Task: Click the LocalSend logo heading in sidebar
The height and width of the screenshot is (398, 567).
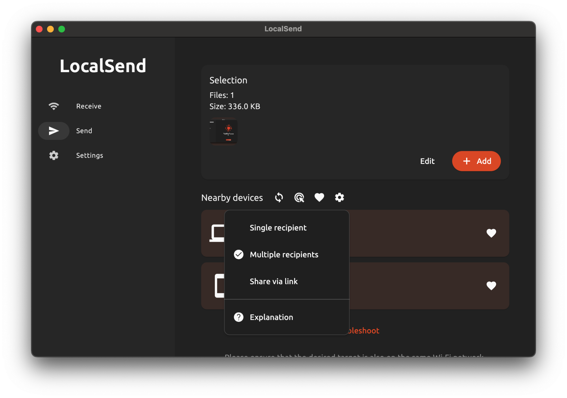Action: (x=103, y=66)
